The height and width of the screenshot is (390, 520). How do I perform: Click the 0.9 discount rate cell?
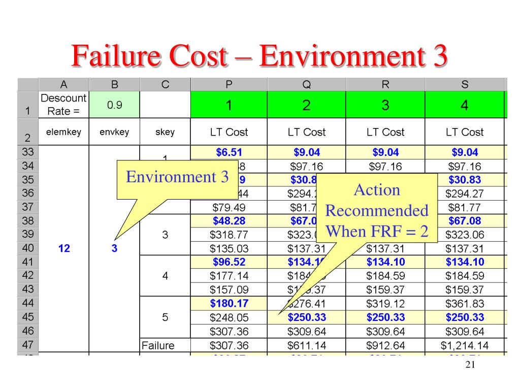click(114, 105)
